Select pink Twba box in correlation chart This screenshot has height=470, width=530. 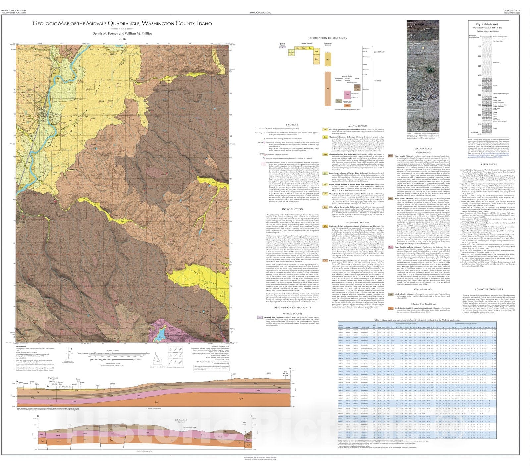pos(348,95)
